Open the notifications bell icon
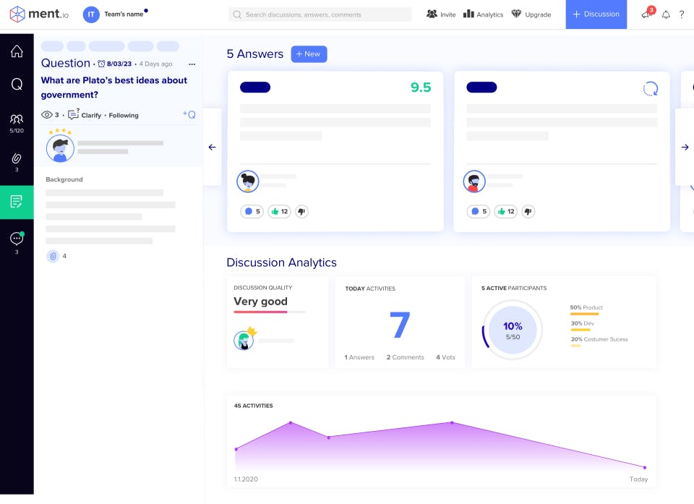Screen dimensions: 694x504 (x=666, y=14)
